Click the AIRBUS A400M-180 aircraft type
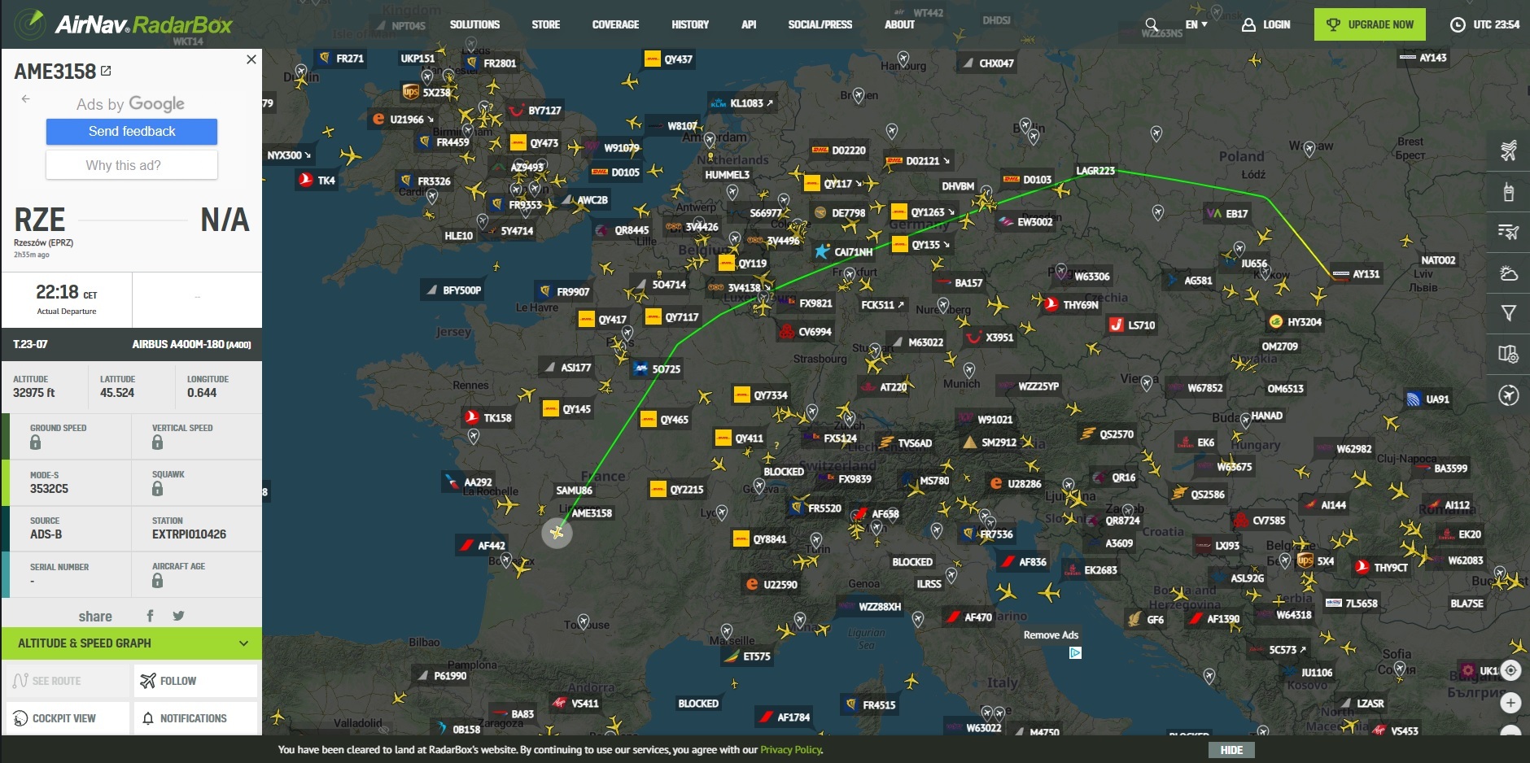Screen dimensions: 1530x763 pyautogui.click(x=191, y=345)
